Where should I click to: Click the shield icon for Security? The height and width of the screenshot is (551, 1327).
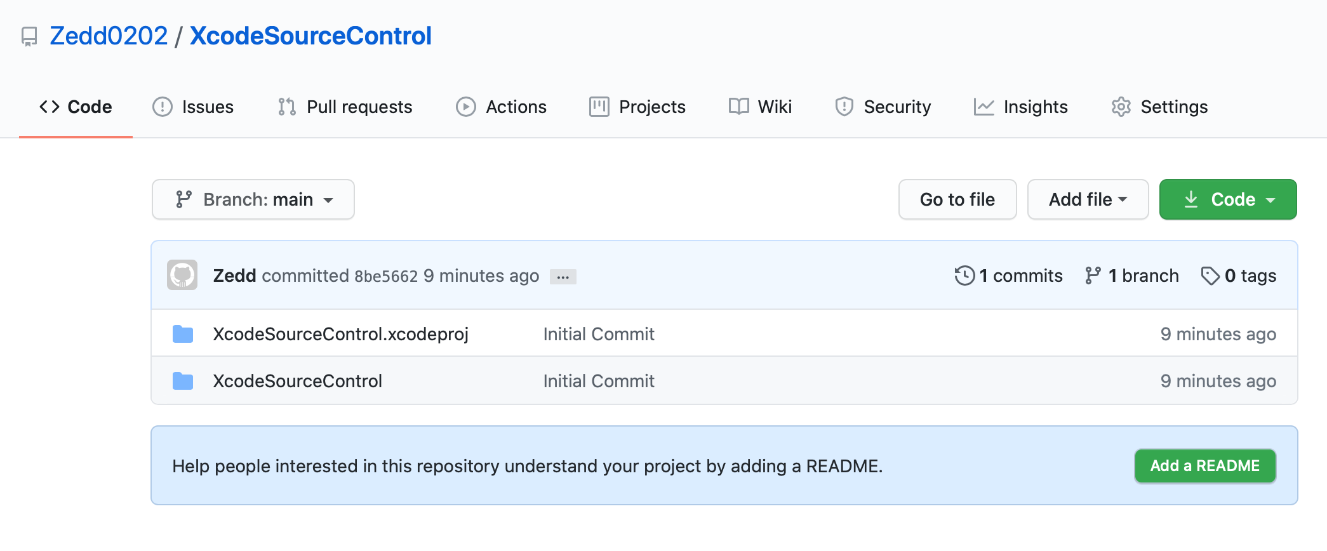tap(844, 107)
